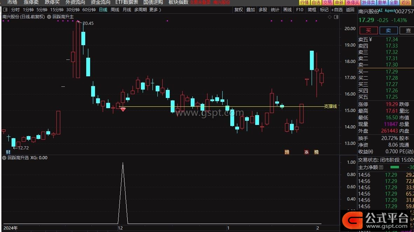This screenshot has width=414, height=232.
Task: Open the F10 company info
Action: coord(300,10)
